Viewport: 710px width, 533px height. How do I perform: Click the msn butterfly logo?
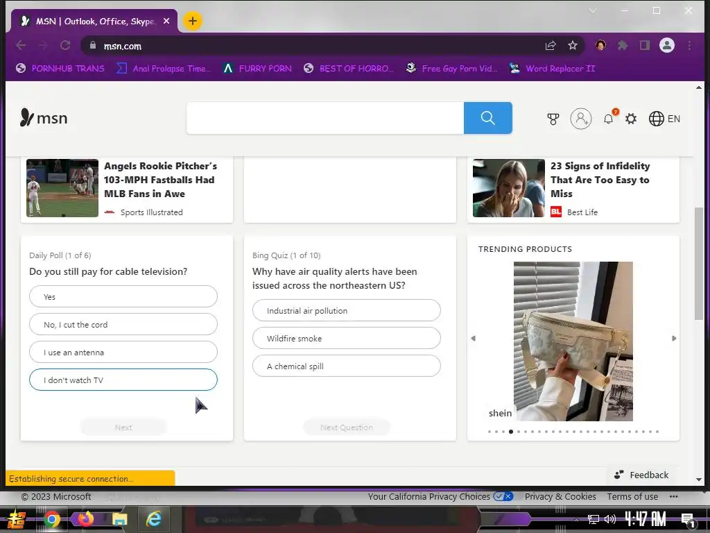pos(44,118)
